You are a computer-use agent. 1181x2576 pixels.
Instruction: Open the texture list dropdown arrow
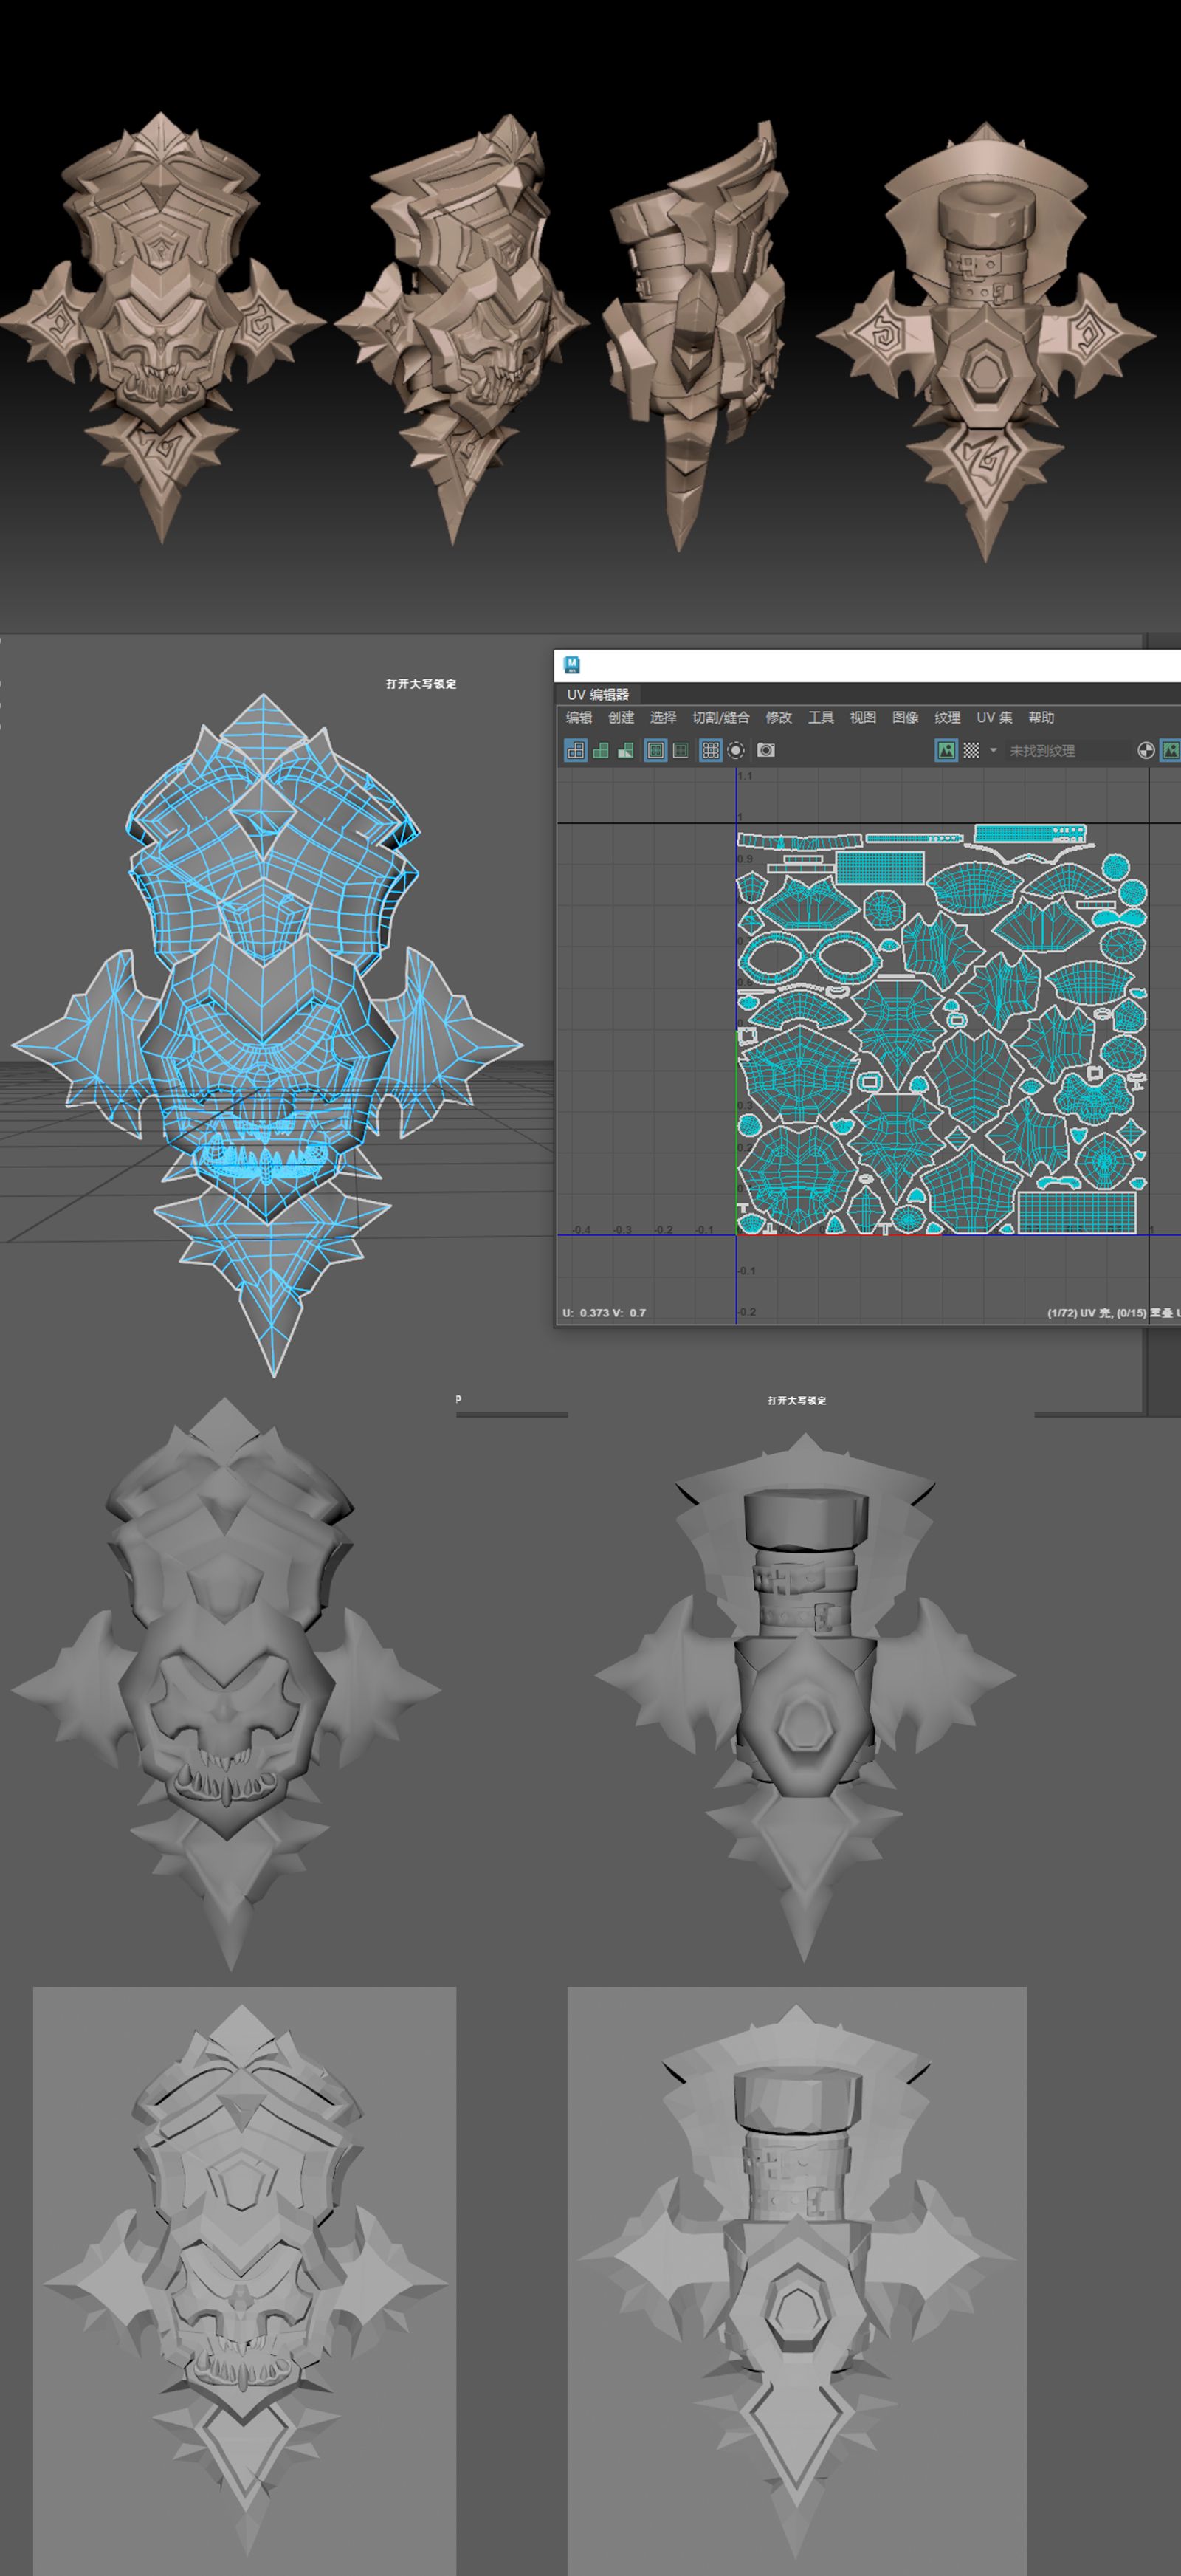tap(993, 750)
